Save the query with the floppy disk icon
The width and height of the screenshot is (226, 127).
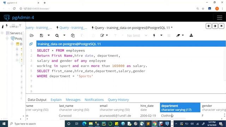click(41, 35)
